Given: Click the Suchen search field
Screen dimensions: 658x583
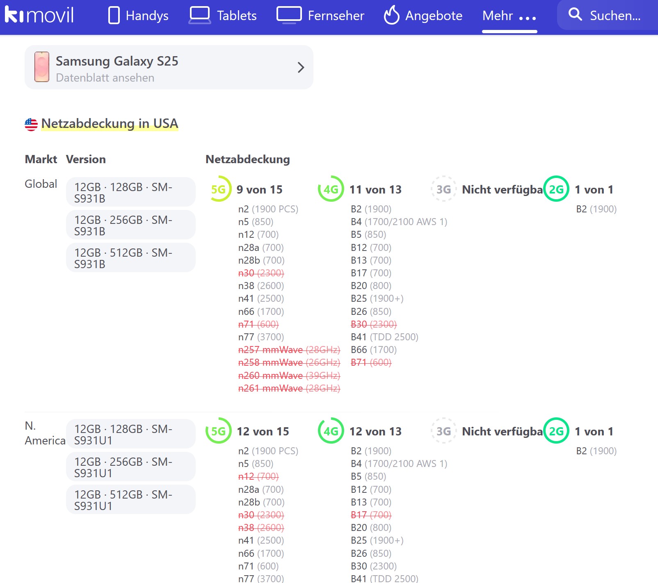Looking at the screenshot, I should point(607,15).
